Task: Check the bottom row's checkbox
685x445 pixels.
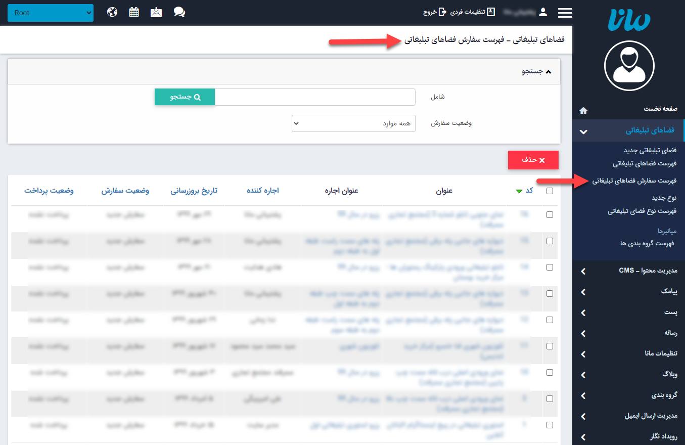Action: 550,426
